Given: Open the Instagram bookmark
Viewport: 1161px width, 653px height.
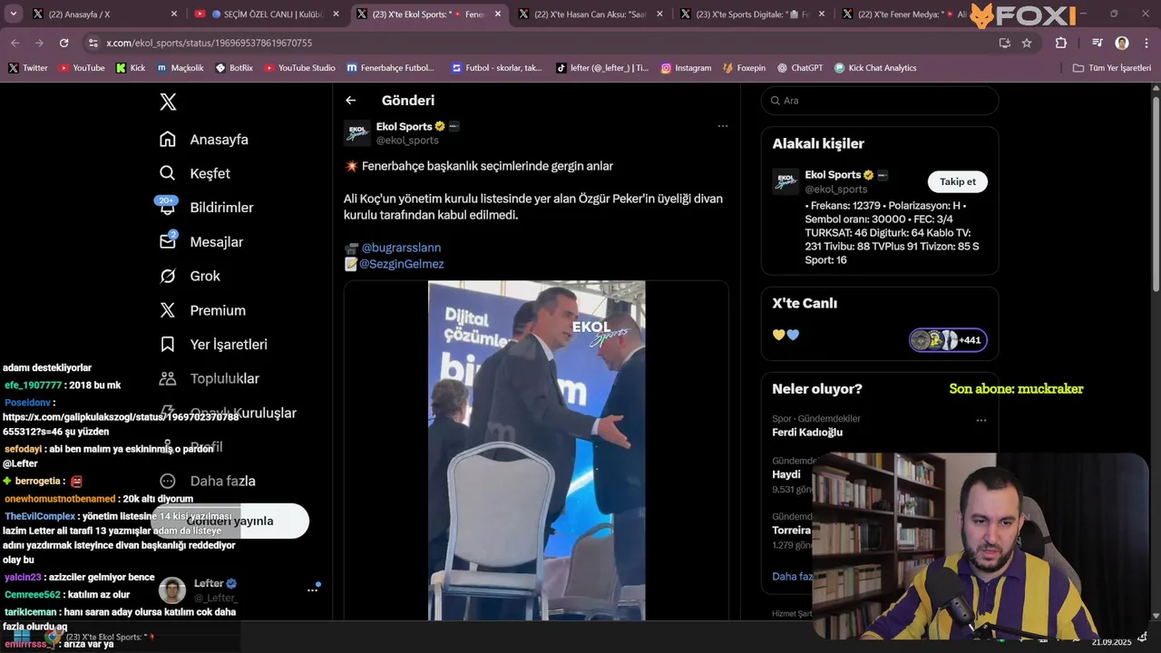Looking at the screenshot, I should point(686,68).
